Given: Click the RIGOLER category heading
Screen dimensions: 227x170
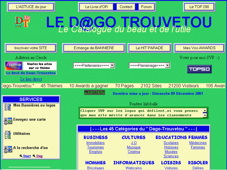Looking at the screenshot, I should point(198,163).
